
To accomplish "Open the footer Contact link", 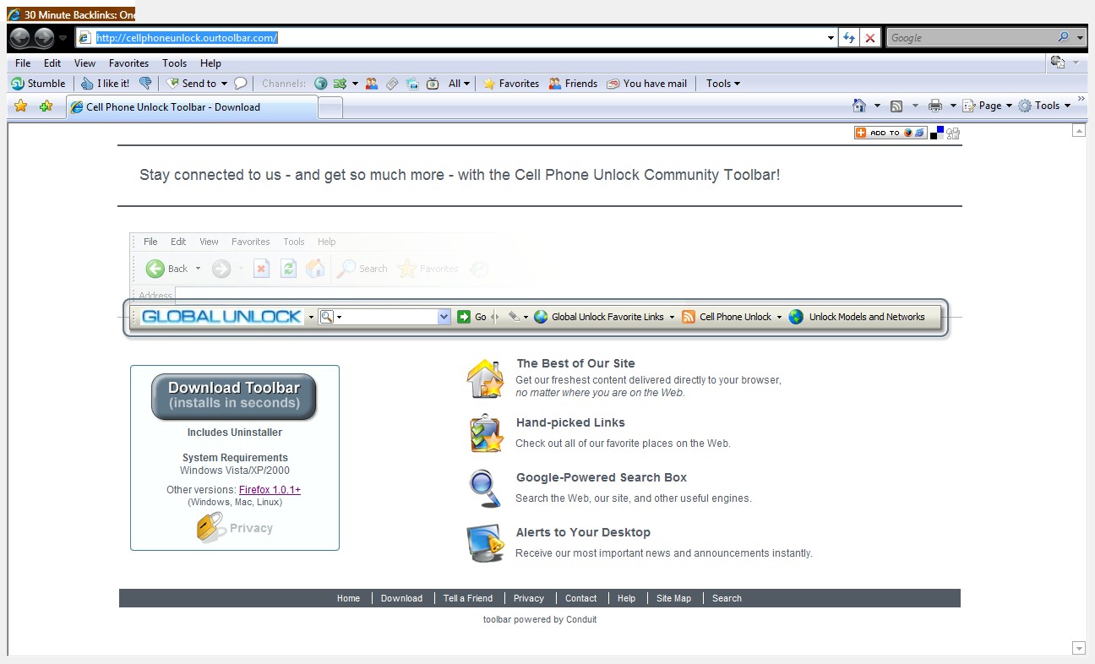I will coord(580,598).
